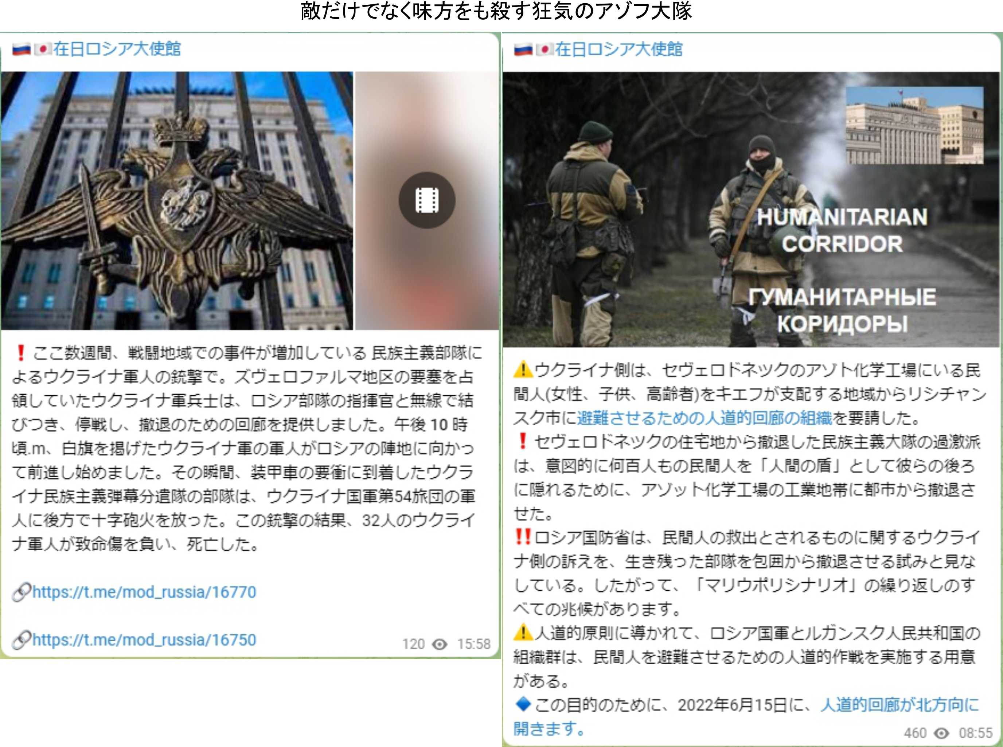Click the views eye icon next to 460
This screenshot has width=1003, height=747.
(x=942, y=733)
